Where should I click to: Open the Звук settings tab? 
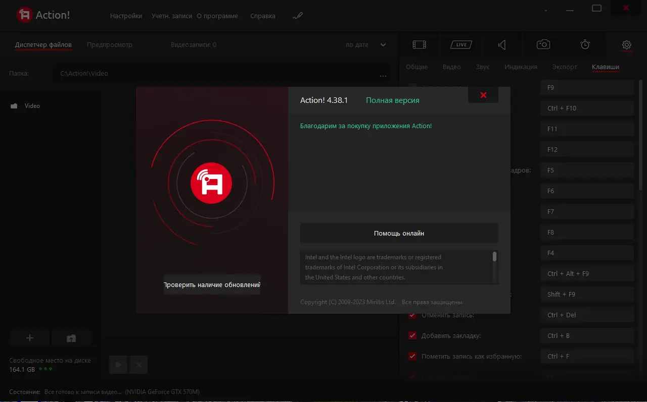click(483, 67)
